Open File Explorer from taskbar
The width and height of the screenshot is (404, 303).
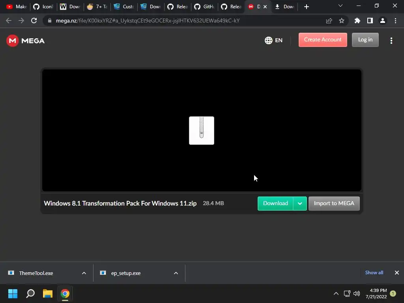point(48,294)
